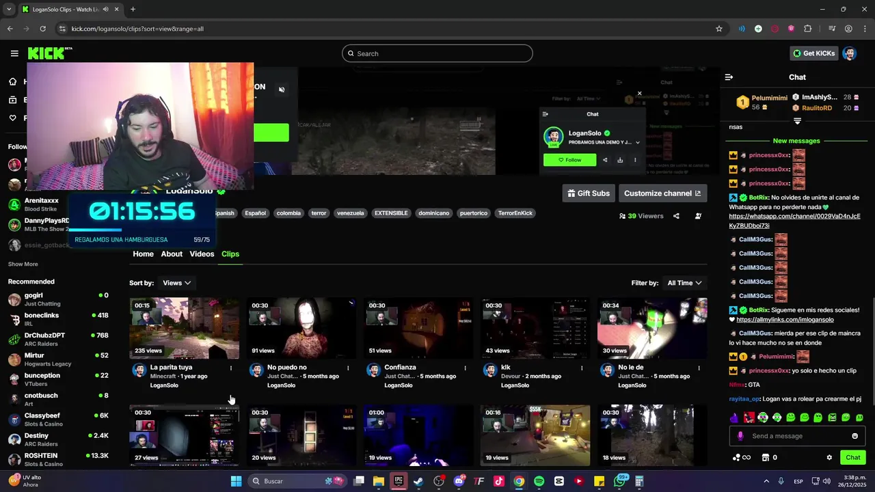
Task: Open the Chrome extensions puzzle icon
Action: (807, 29)
